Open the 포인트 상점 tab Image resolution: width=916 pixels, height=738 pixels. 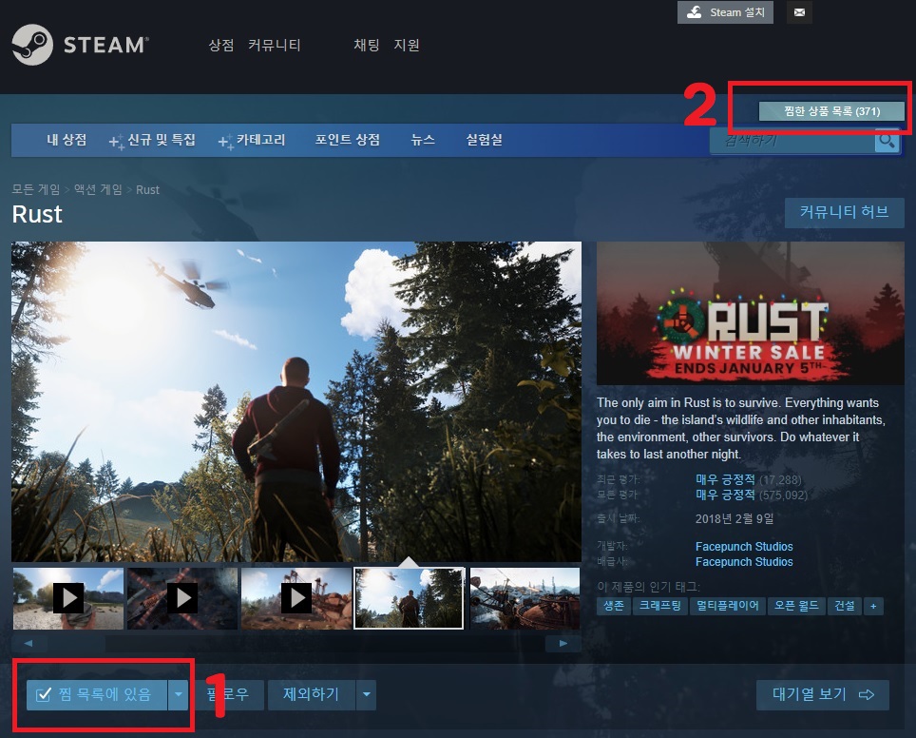[x=348, y=140]
